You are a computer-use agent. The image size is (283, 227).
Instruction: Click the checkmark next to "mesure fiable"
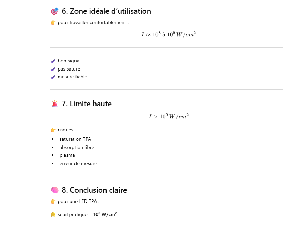[53, 77]
